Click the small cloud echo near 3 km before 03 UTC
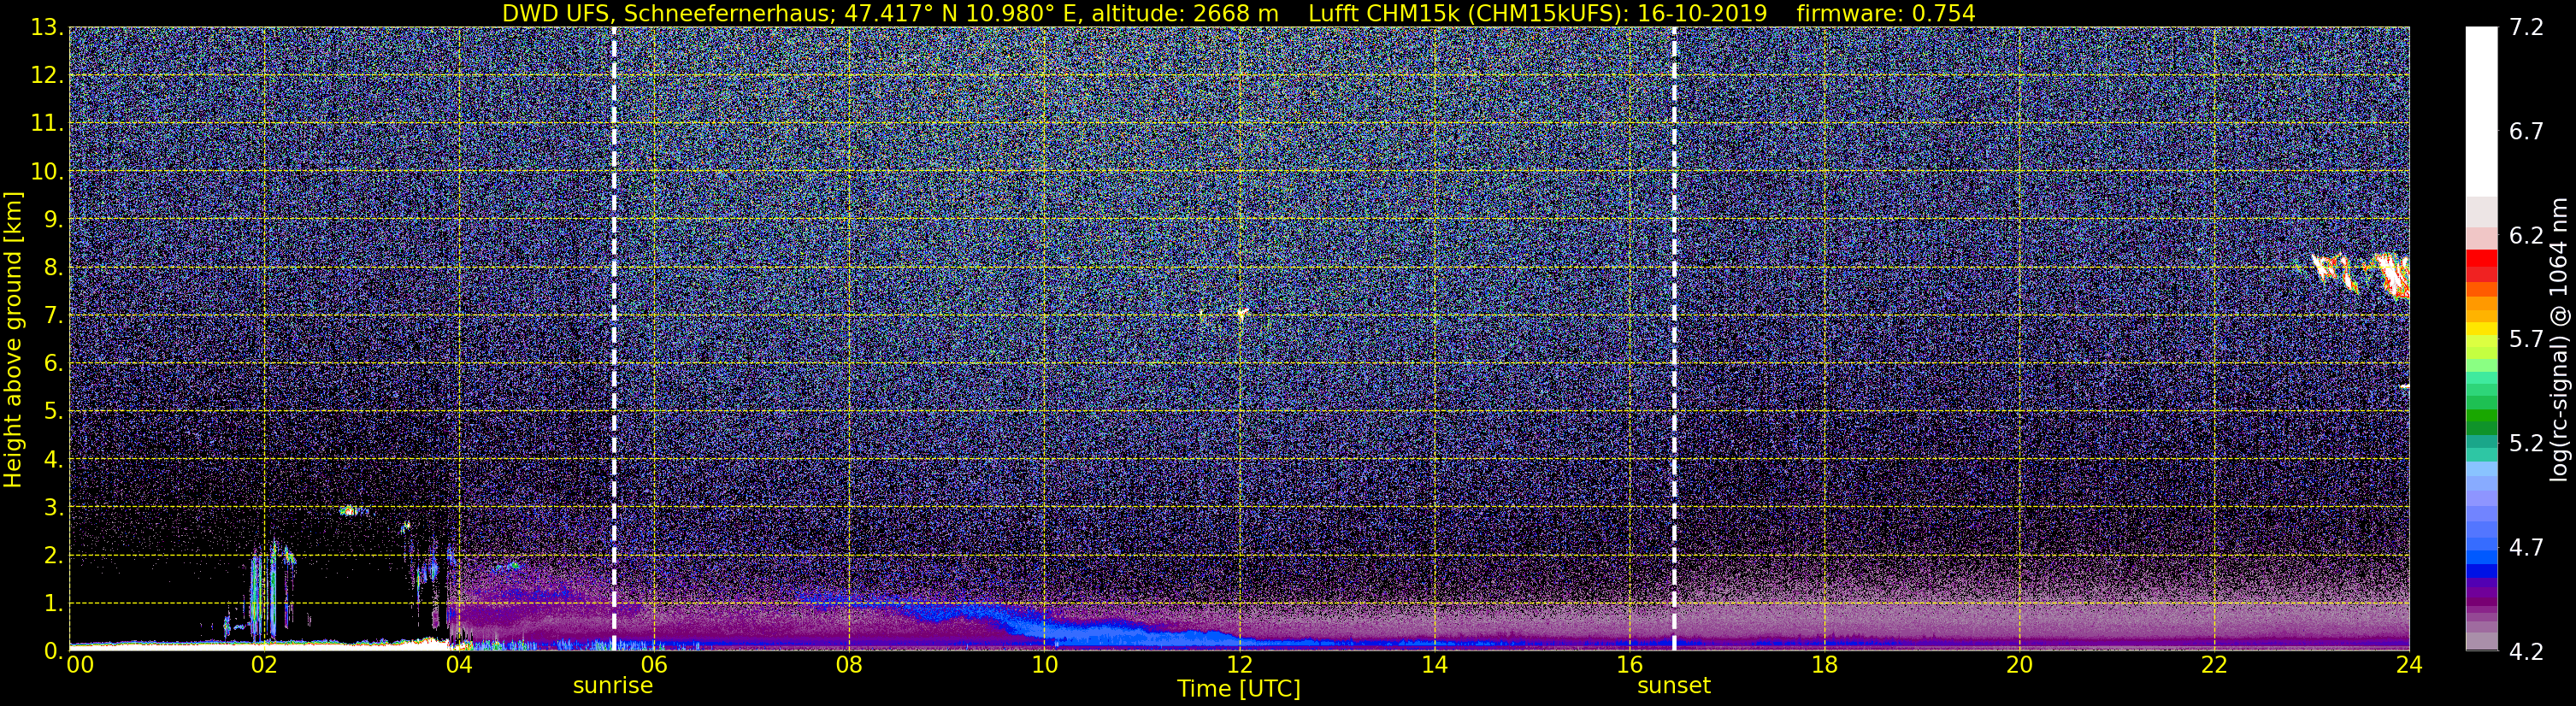The width and height of the screenshot is (2576, 706). coord(351,510)
